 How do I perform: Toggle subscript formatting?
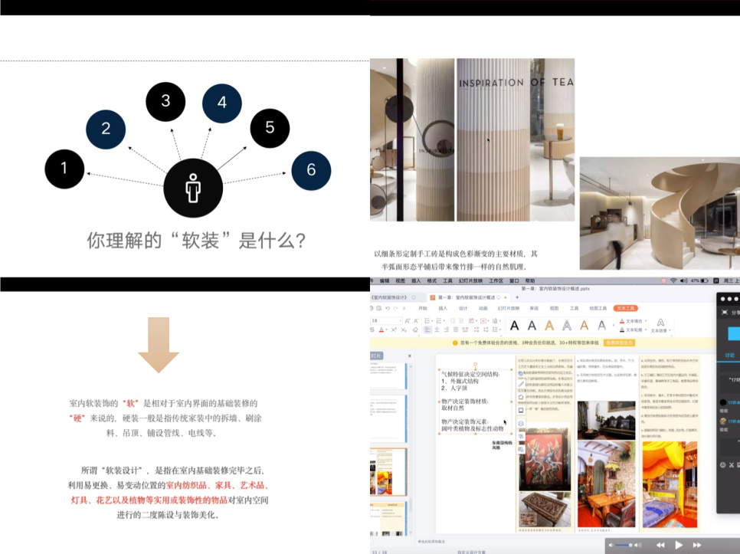(x=404, y=329)
